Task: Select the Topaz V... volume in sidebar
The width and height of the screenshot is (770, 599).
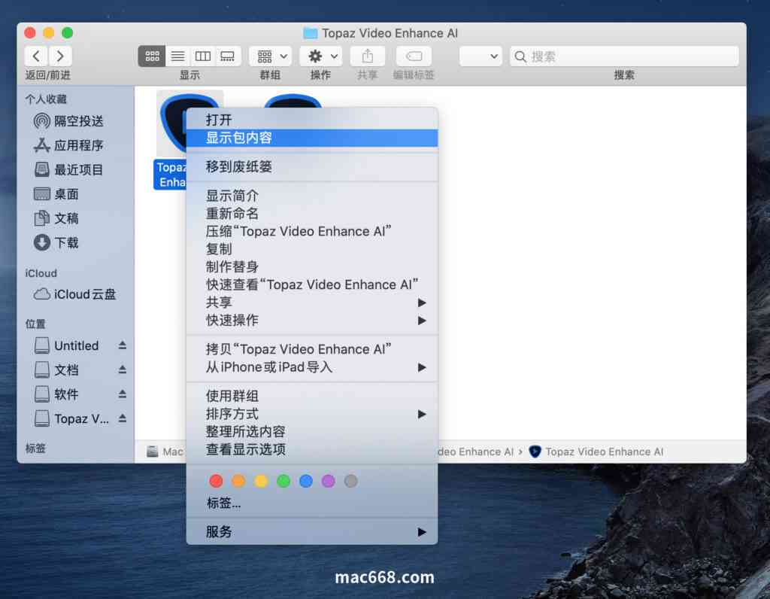Action: point(72,418)
